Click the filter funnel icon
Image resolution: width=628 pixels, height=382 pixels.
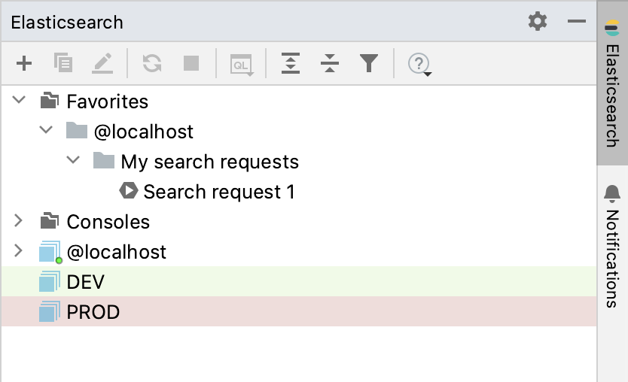369,63
